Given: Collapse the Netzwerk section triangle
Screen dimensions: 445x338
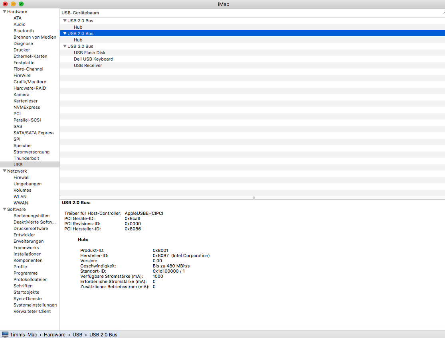Looking at the screenshot, I should point(4,171).
